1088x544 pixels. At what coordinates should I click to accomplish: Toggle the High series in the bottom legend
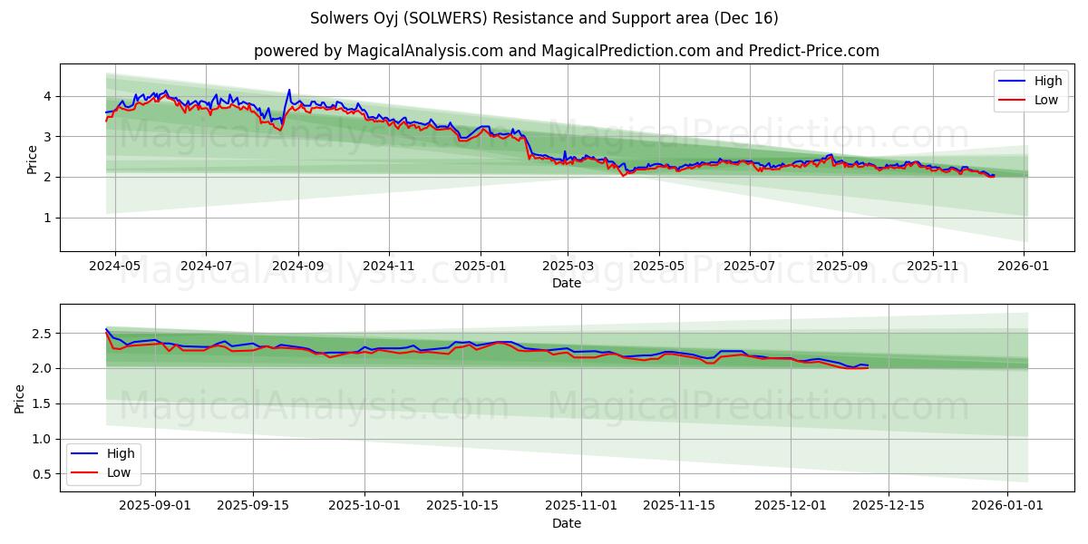[120, 453]
